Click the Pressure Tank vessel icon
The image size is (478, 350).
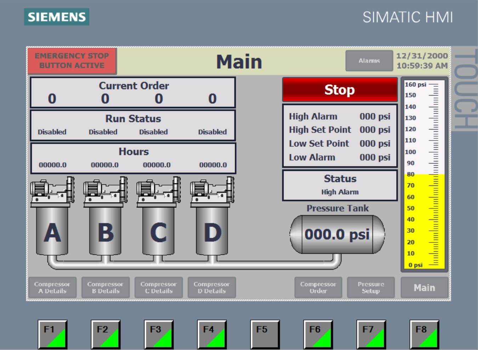point(337,234)
